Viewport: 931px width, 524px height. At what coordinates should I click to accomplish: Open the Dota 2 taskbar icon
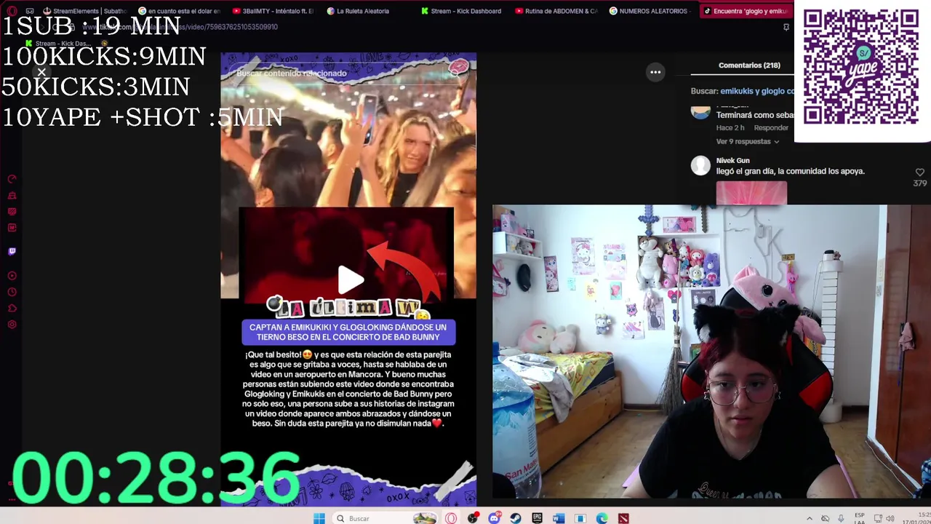(x=623, y=518)
